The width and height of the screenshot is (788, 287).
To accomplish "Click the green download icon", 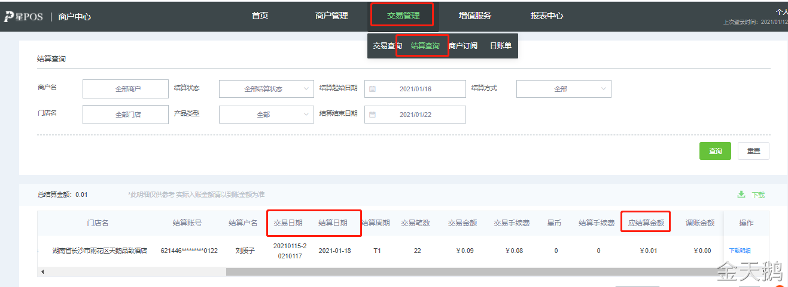I will [741, 195].
